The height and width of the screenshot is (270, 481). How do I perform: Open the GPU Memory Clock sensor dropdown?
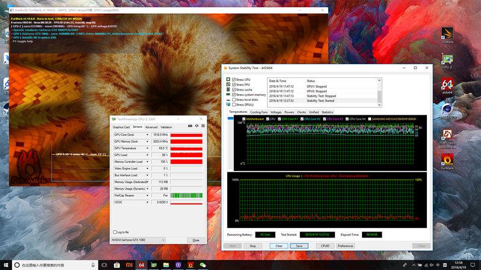(147, 142)
